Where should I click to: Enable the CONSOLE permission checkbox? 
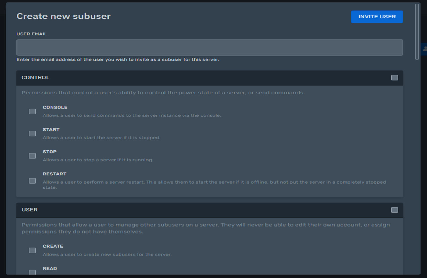click(x=32, y=111)
